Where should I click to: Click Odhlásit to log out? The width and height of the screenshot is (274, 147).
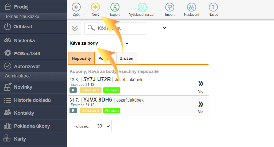pyautogui.click(x=23, y=27)
